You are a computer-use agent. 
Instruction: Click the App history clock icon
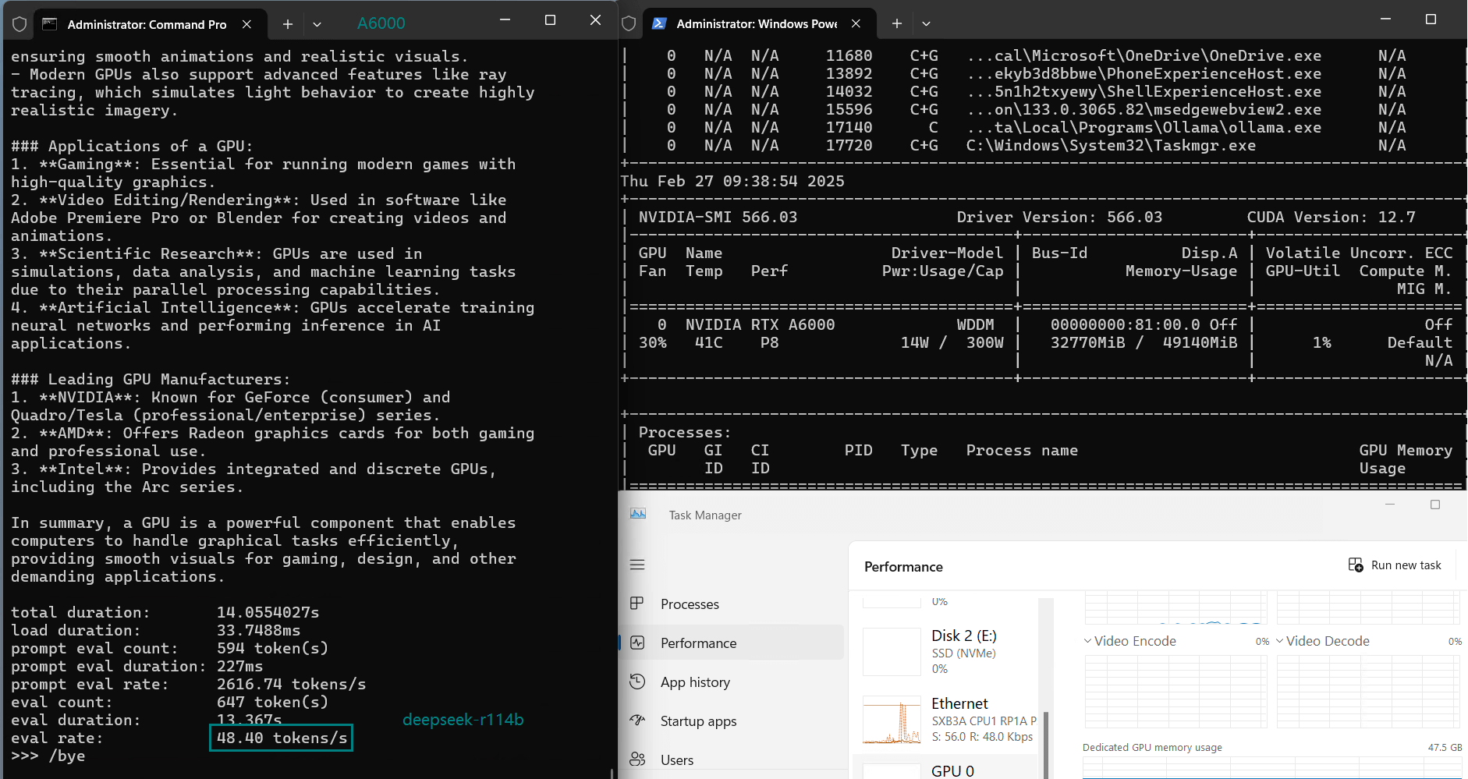coord(637,681)
